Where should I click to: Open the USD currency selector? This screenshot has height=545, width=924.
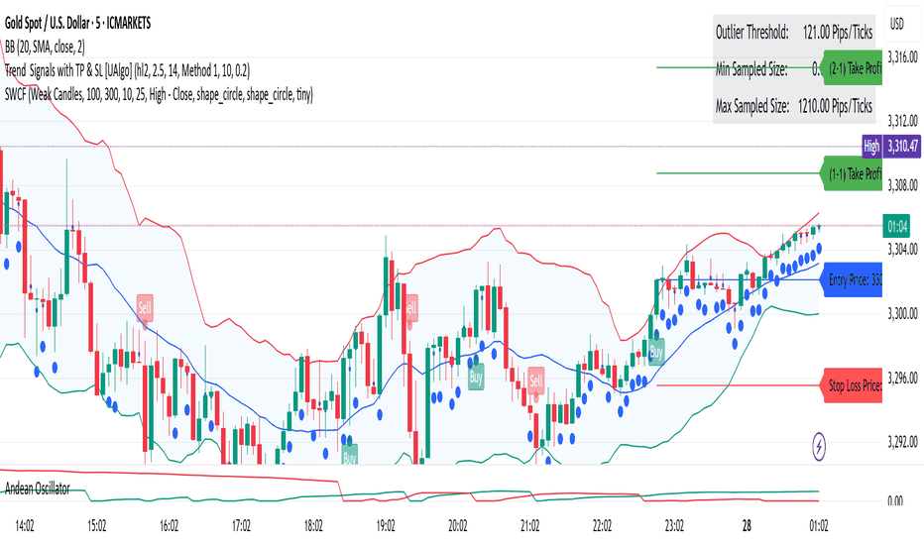(897, 24)
